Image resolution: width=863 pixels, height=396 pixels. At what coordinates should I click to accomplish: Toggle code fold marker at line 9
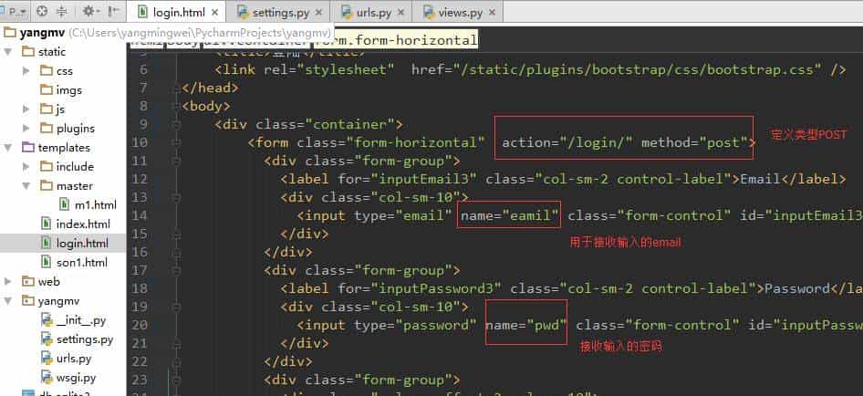176,124
